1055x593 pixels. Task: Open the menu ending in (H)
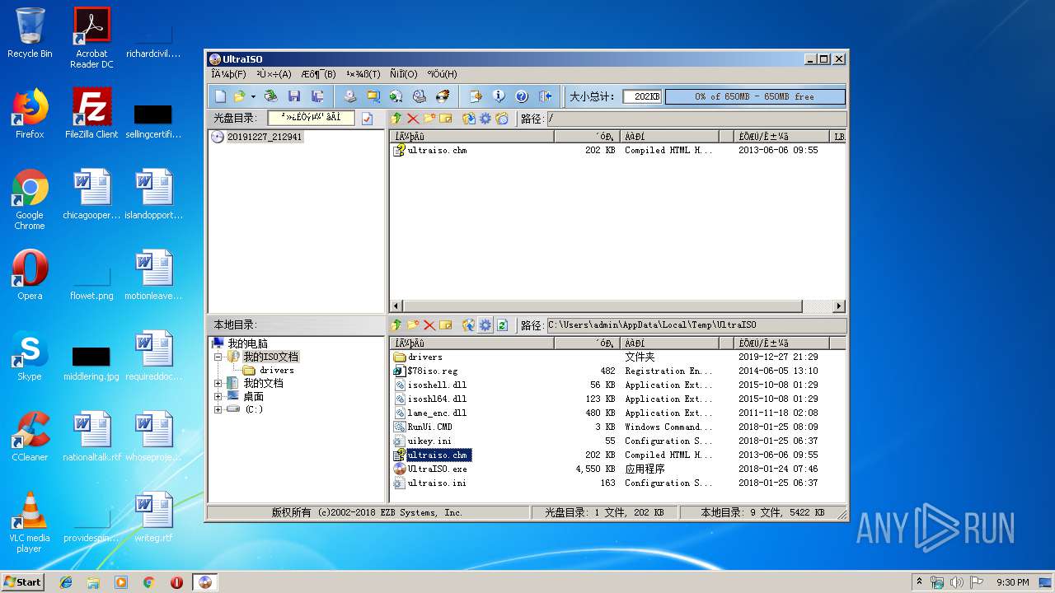[442, 74]
